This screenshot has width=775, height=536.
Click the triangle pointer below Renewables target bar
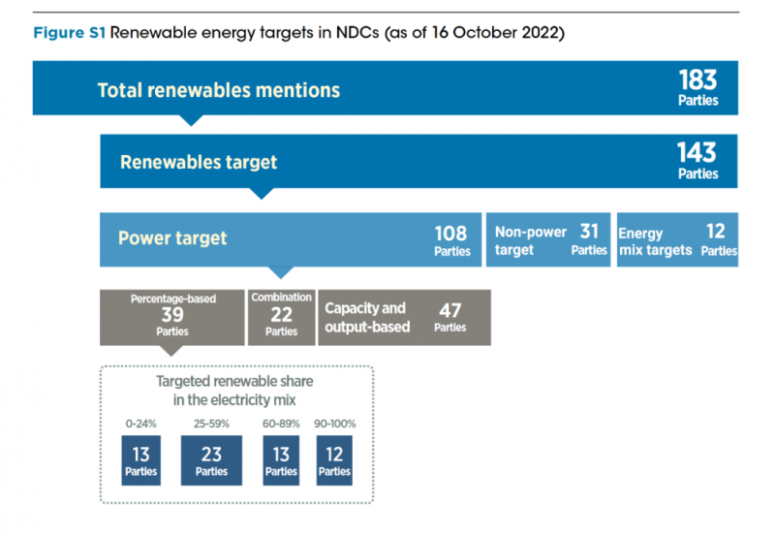(260, 193)
